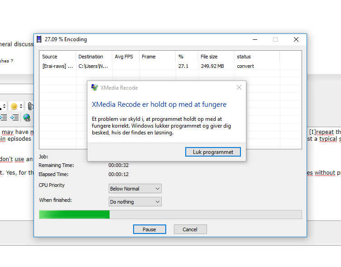This screenshot has width=341, height=267.
Task: Click the green encoding progress bar
Action: (x=170, y=215)
